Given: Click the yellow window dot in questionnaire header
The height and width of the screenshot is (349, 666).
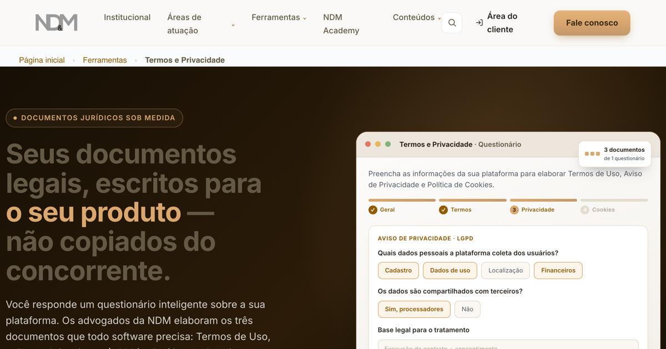Looking at the screenshot, I should (378, 144).
